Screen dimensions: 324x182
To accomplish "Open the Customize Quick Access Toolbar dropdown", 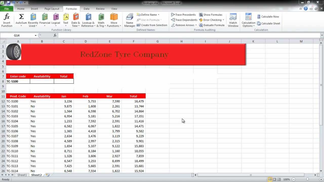I will click(x=29, y=3).
